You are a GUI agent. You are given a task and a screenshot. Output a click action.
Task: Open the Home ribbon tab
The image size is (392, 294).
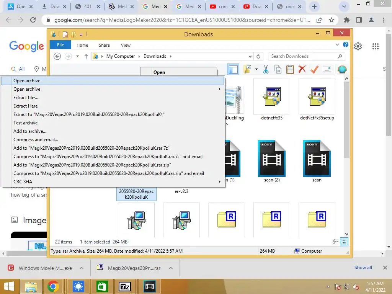[x=82, y=45]
